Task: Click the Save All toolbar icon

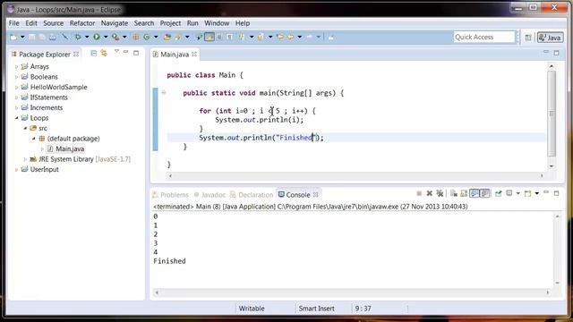Action: tap(42, 37)
